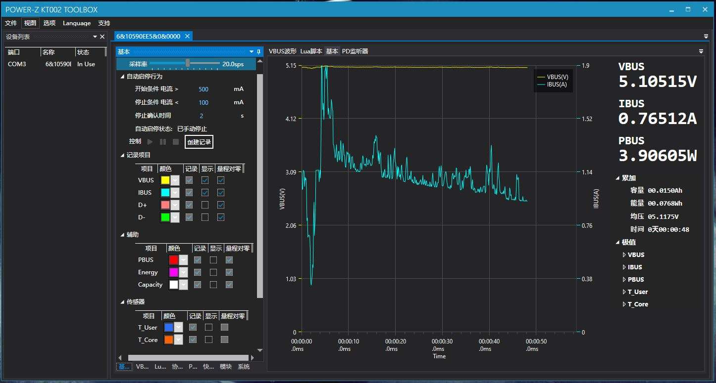Image resolution: width=716 pixels, height=383 pixels.
Task: Expand the IBUS item under 极值
Action: pyautogui.click(x=624, y=267)
